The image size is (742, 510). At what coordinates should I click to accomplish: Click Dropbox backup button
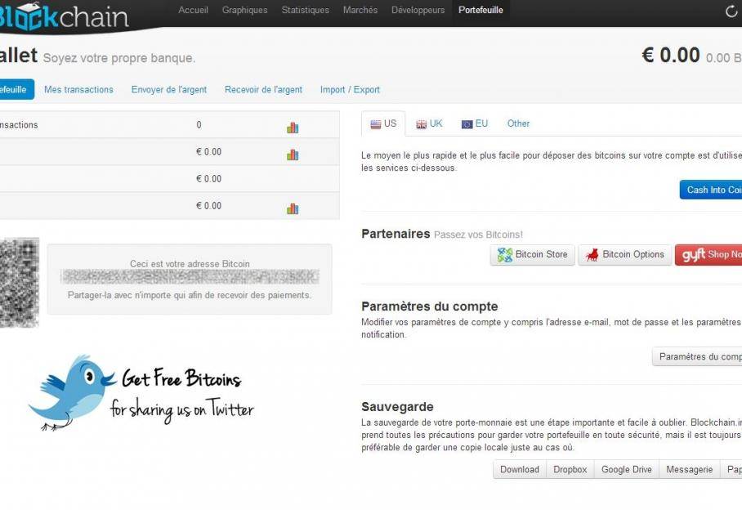pyautogui.click(x=570, y=469)
